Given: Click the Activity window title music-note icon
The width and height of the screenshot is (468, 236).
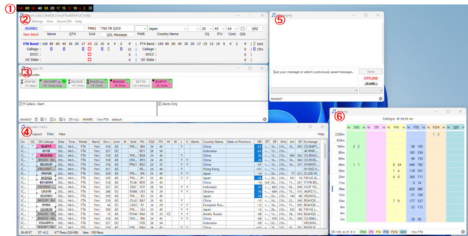Looking at the screenshot, I should 334,111.
